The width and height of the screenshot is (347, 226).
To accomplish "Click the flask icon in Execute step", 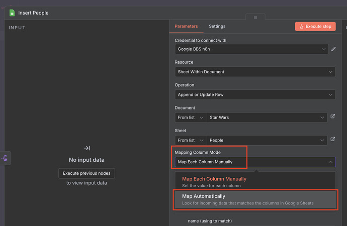I will pos(301,27).
